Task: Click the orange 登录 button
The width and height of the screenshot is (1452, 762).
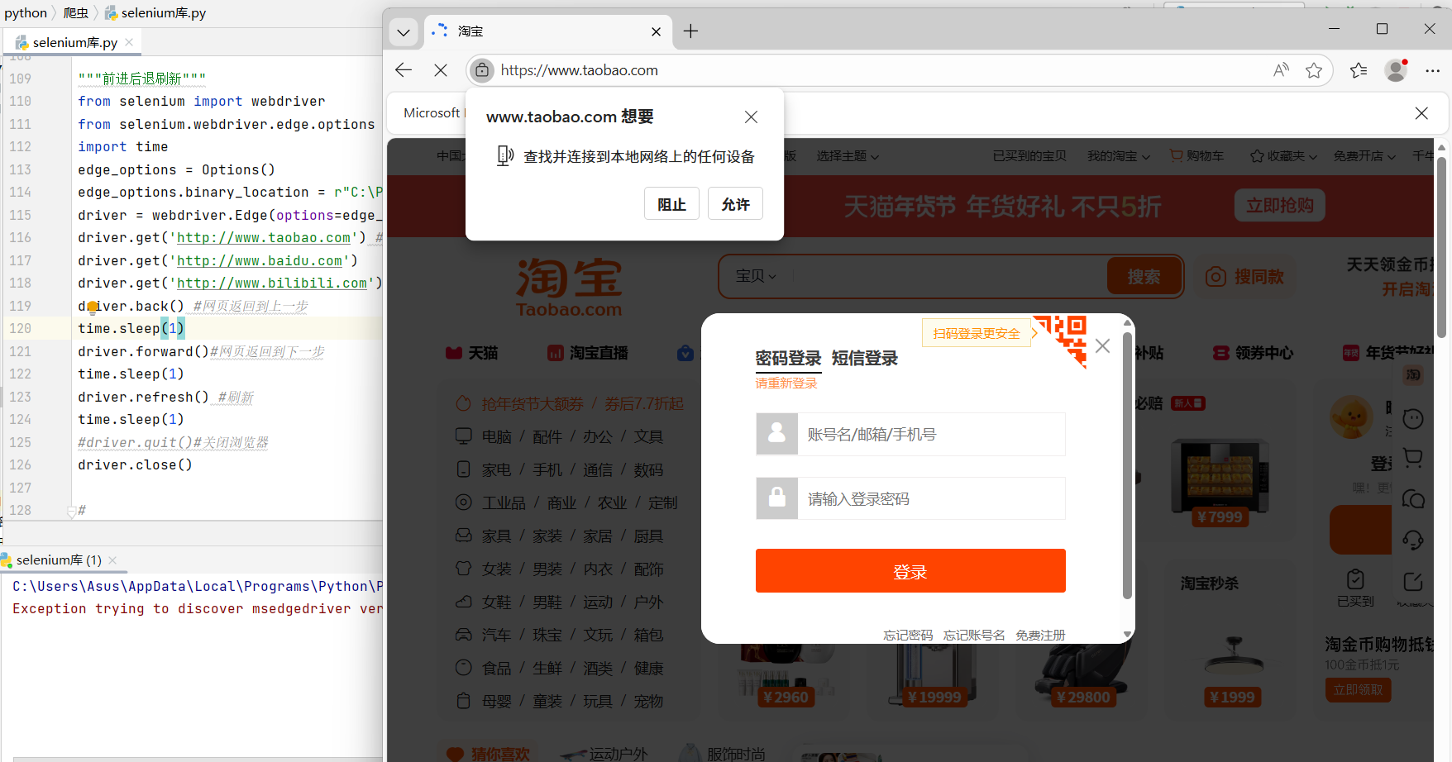Action: pos(910,571)
